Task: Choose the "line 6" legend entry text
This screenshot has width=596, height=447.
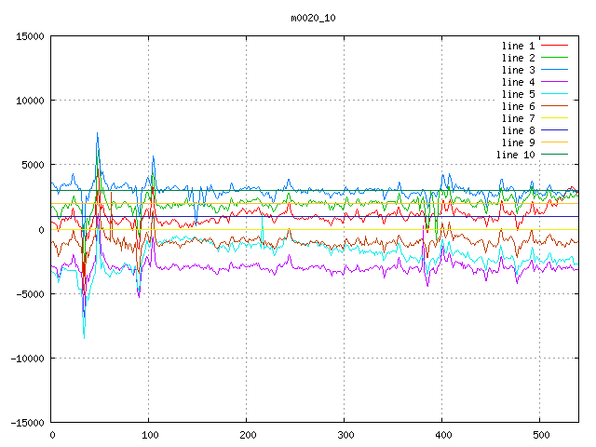Action: pos(519,106)
